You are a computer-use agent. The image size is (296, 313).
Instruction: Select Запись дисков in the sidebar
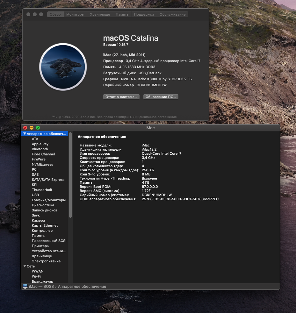[x=44, y=210]
